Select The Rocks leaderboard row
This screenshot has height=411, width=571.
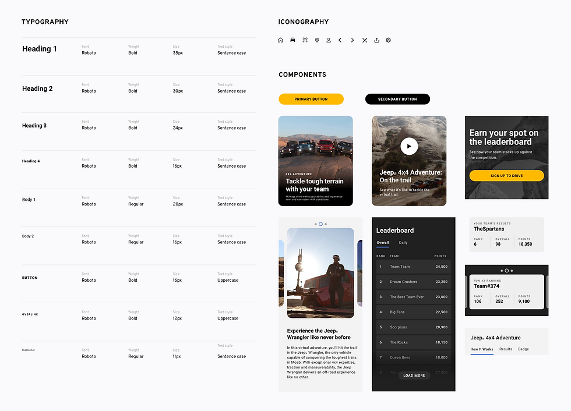click(x=413, y=342)
